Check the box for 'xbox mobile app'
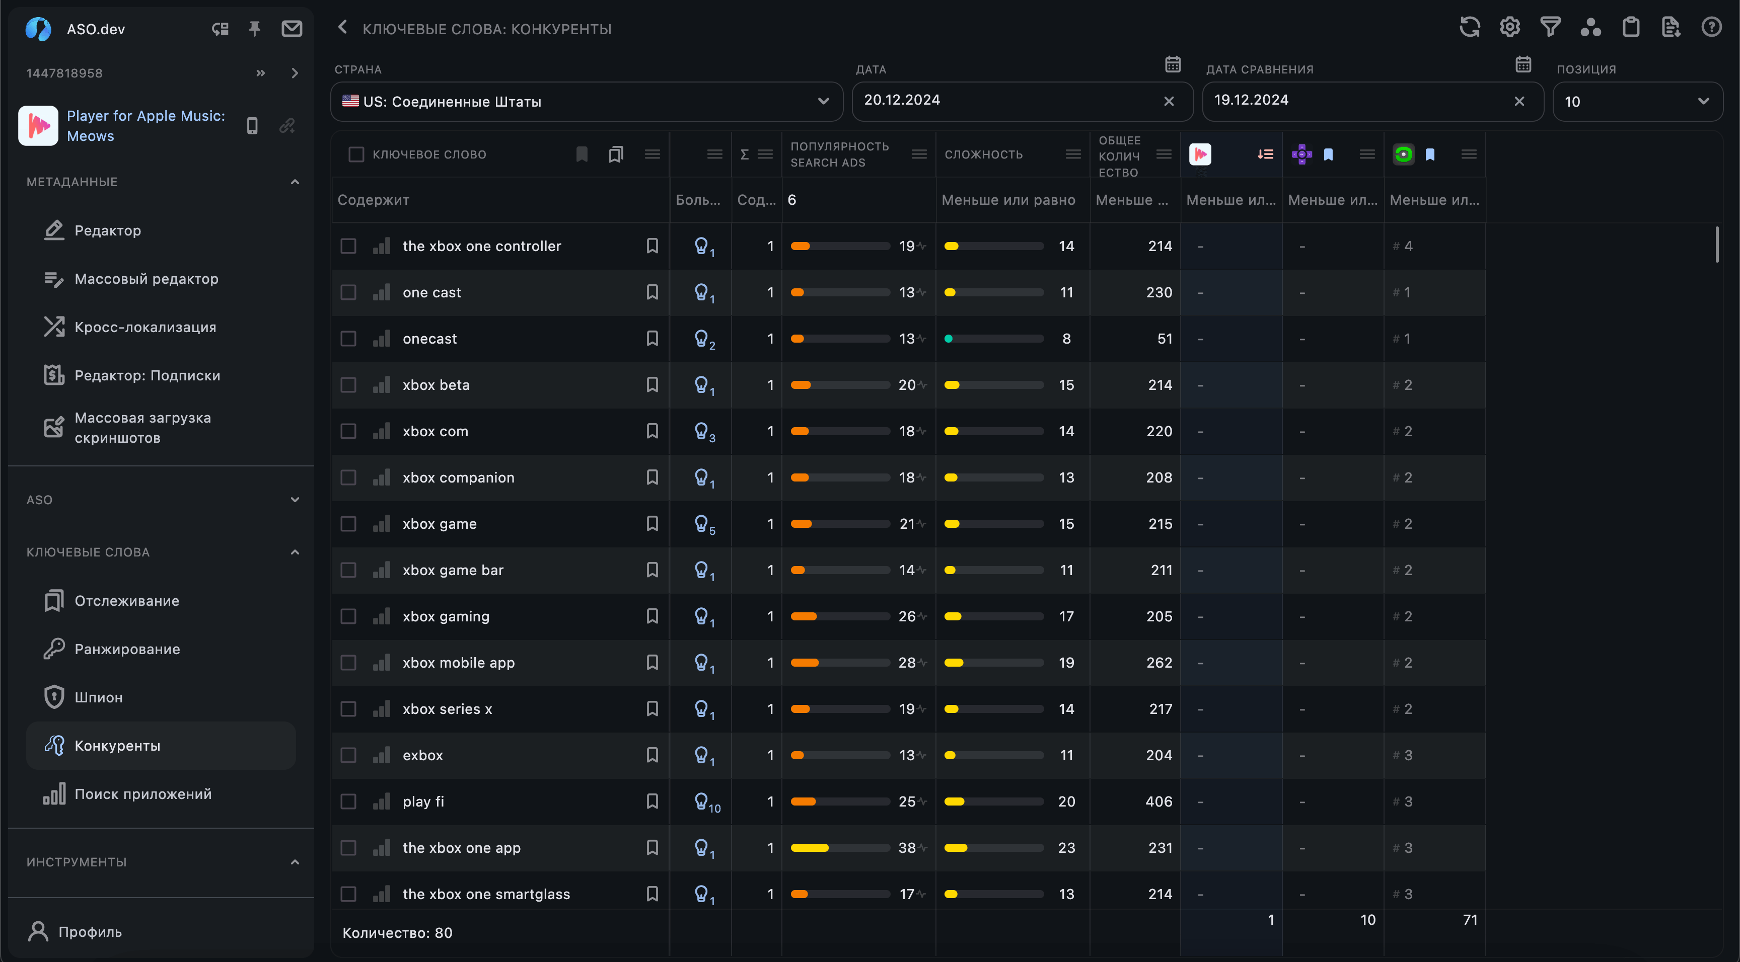 (x=348, y=662)
